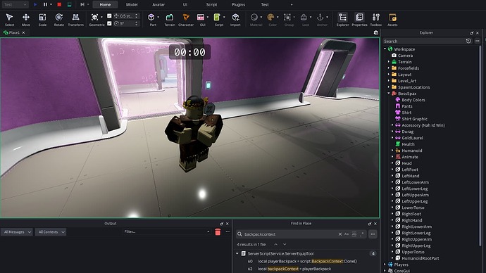Select the Select tool

tap(9, 20)
